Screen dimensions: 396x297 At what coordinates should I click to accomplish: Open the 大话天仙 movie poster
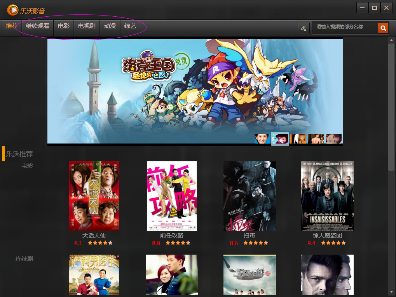(x=94, y=196)
